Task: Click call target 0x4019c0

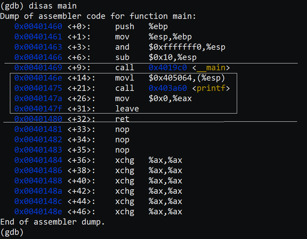Action: [168, 68]
